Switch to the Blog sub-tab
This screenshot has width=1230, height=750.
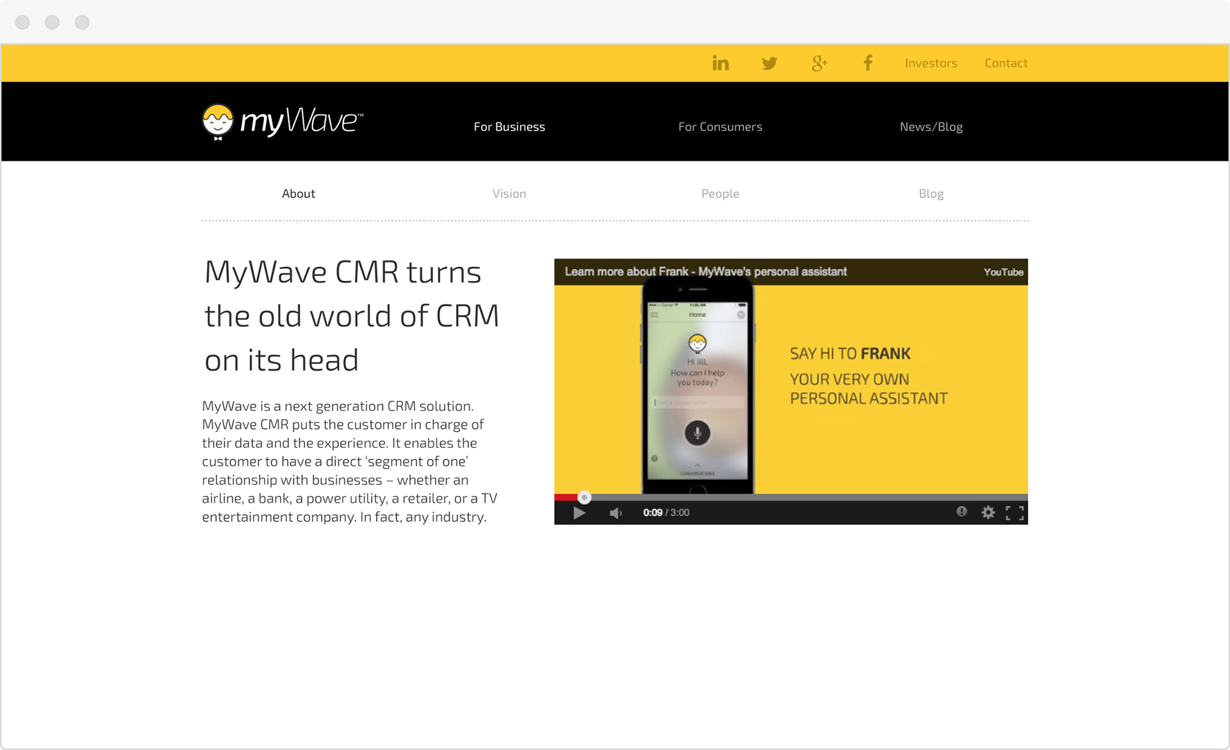coord(931,193)
